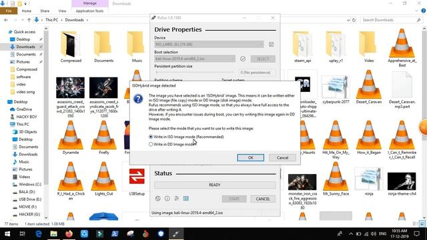Open File tab in Explorer ribbon

tap(9, 11)
